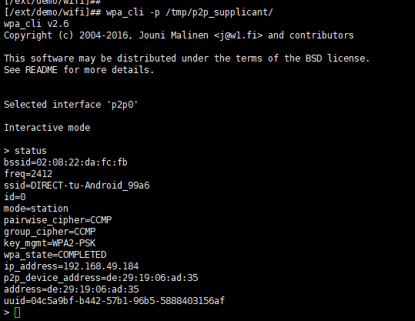Click the group_cipher=CCMP line

(50, 232)
